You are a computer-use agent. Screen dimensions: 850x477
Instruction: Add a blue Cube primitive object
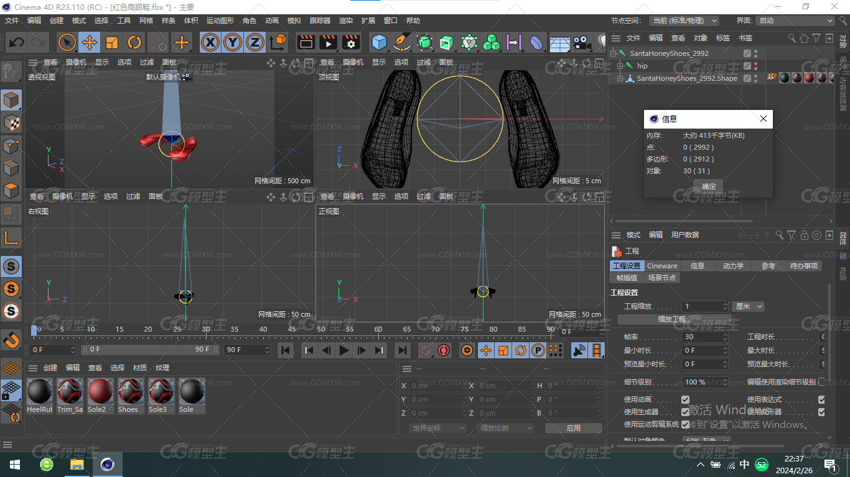click(x=380, y=42)
